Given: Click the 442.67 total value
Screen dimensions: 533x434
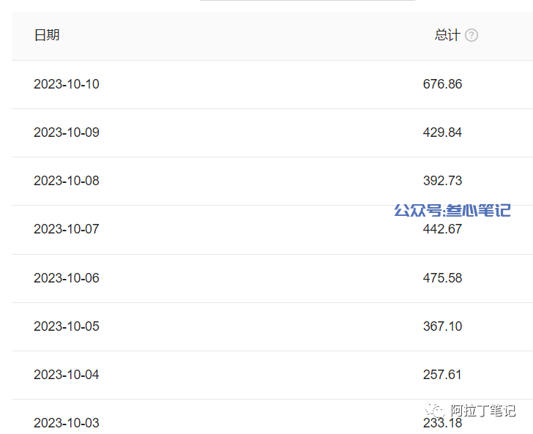Looking at the screenshot, I should pyautogui.click(x=442, y=229).
